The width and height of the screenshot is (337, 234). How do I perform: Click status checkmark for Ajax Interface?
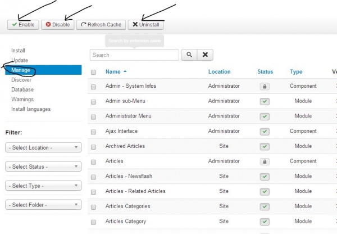[264, 131]
